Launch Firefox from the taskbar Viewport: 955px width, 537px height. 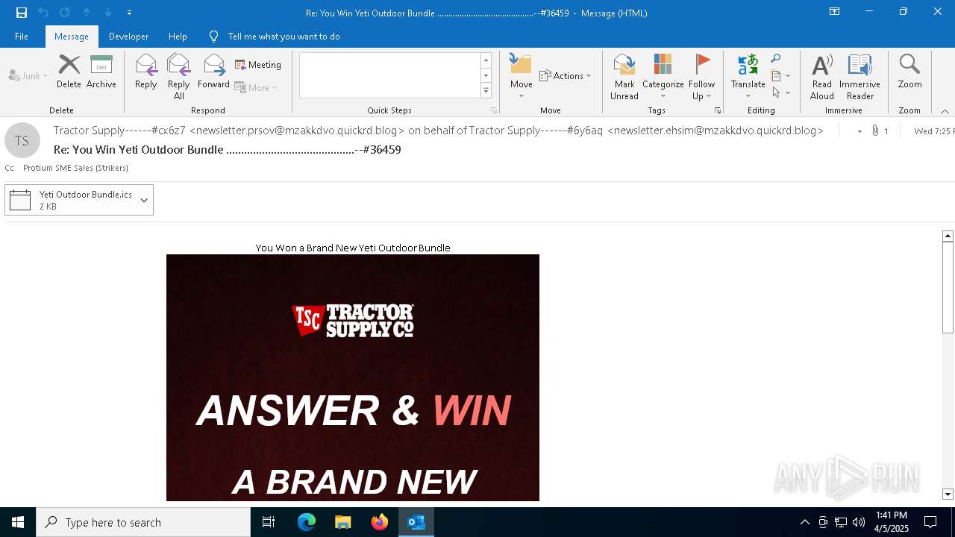[380, 522]
